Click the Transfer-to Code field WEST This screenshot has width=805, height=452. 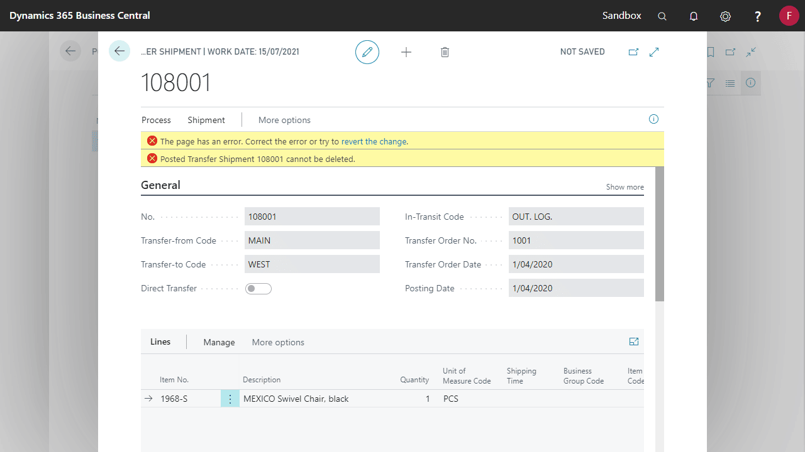[312, 264]
